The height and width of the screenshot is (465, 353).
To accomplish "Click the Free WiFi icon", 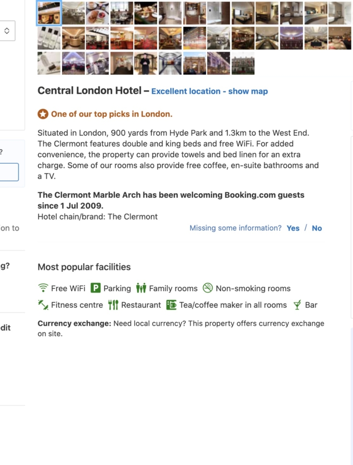I will 43,288.
